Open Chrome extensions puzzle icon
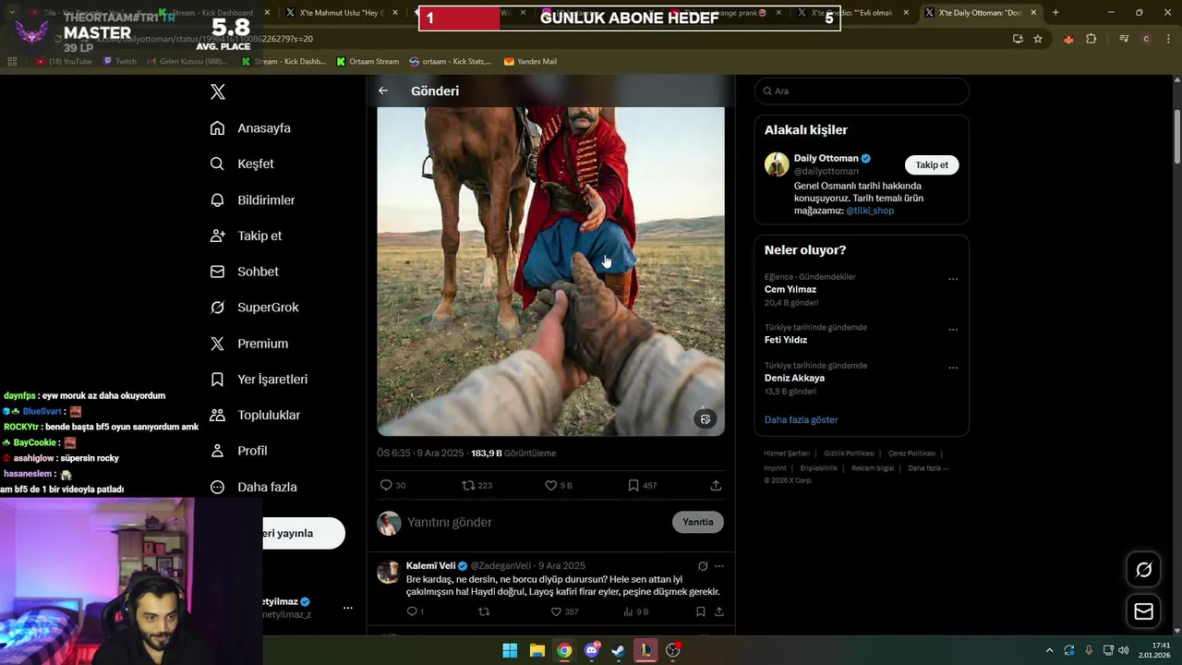 click(1091, 39)
